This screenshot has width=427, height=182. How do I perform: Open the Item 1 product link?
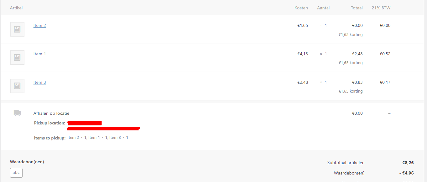(40, 53)
